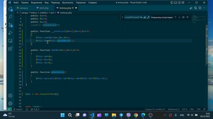This screenshot has width=213, height=119.
Task: Open the Windows Start menu
Action: click(x=63, y=115)
